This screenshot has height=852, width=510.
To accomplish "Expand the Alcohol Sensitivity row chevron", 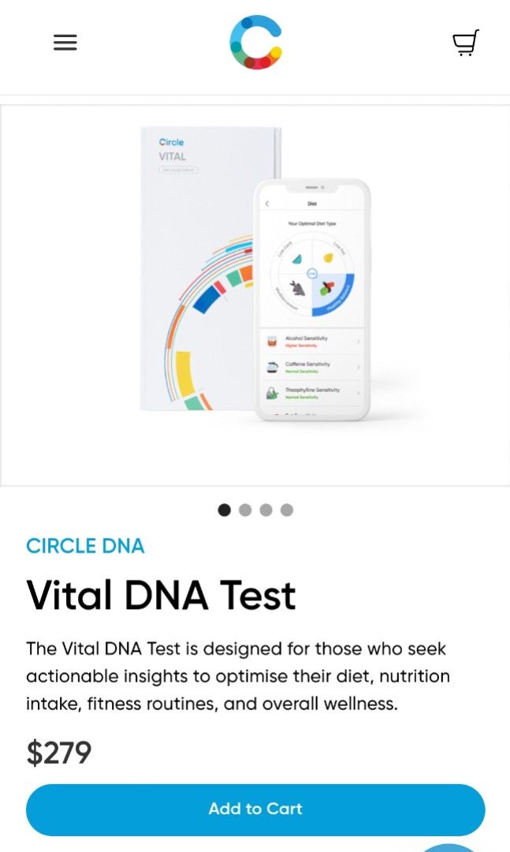I will (357, 341).
